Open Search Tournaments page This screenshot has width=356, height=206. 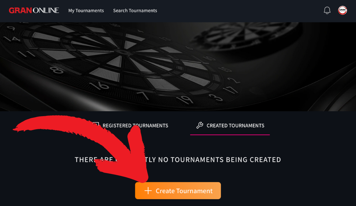135,11
